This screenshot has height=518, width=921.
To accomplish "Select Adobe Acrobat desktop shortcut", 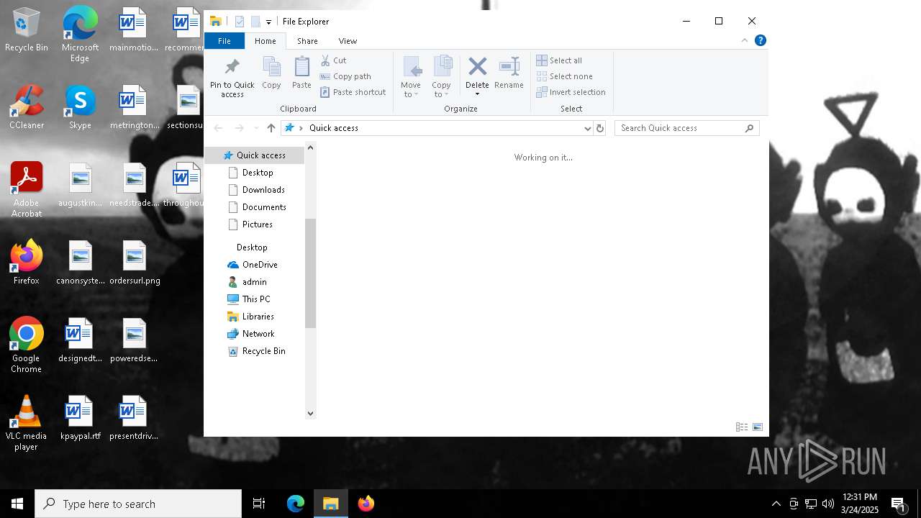I will (27, 190).
